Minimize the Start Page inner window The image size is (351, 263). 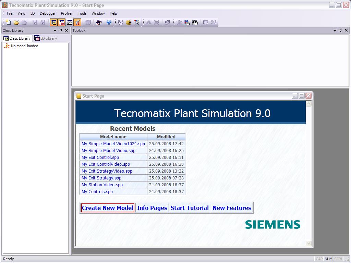tap(294, 96)
